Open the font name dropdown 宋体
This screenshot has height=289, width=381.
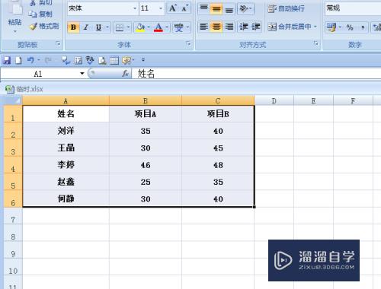point(135,8)
